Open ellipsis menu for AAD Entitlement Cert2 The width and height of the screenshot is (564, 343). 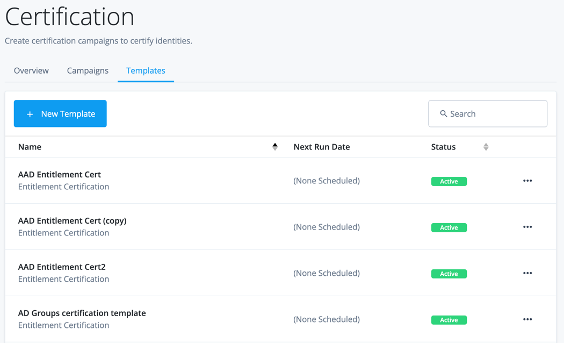click(x=527, y=274)
